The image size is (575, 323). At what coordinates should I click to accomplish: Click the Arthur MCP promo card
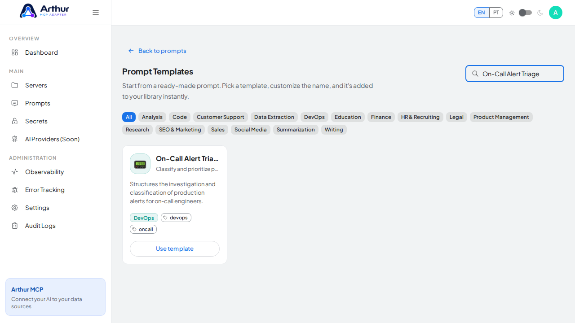click(56, 297)
